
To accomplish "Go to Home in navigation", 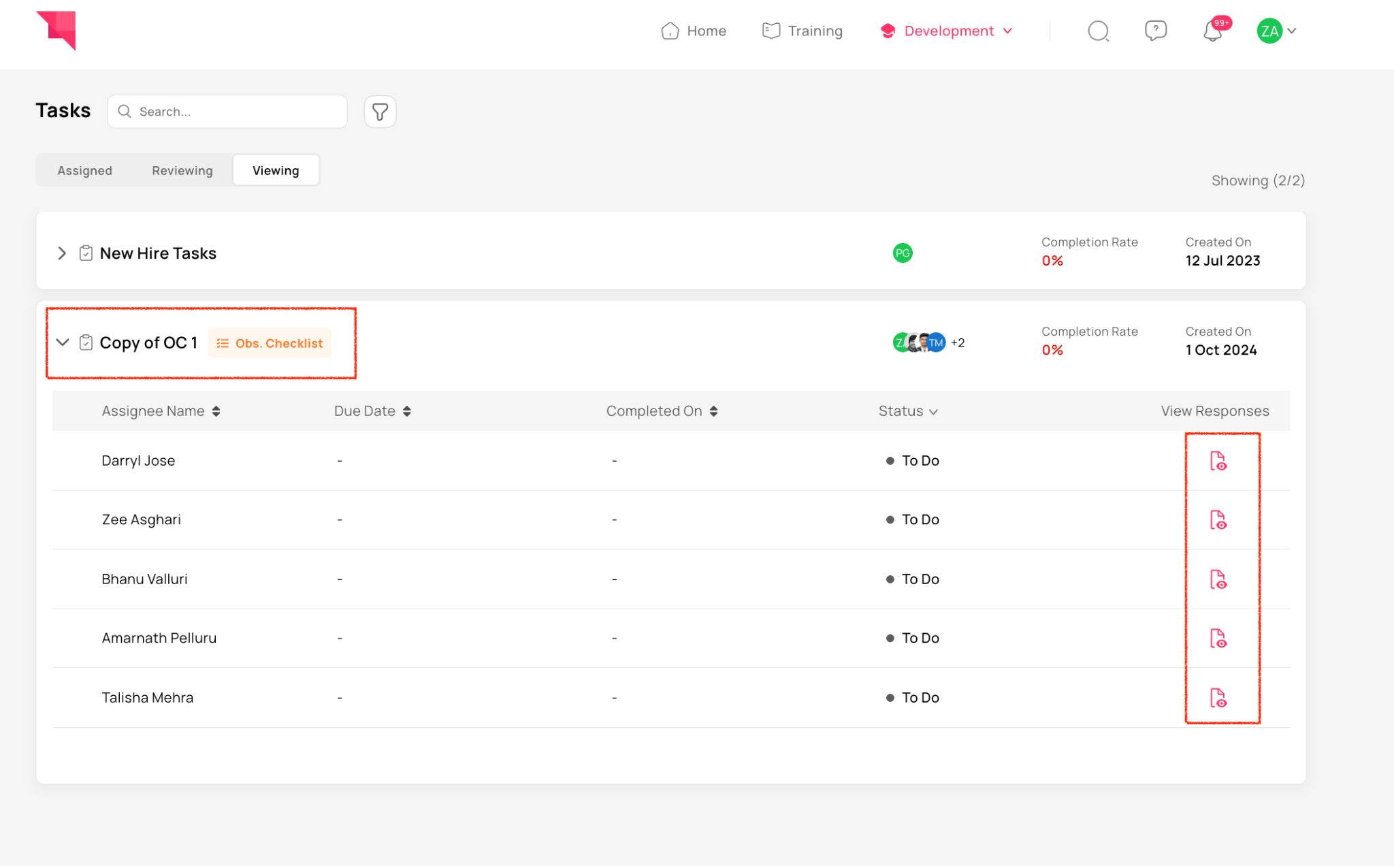I will coord(694,31).
